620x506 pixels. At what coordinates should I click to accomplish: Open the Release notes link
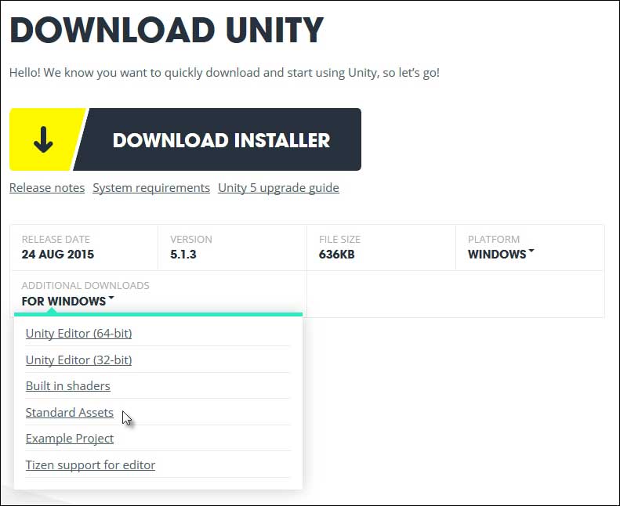(47, 188)
